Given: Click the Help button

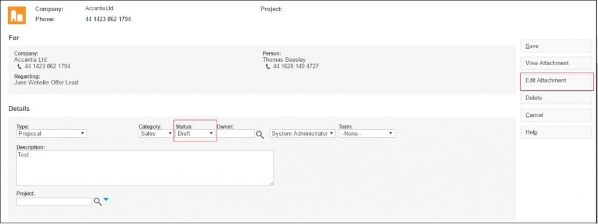Looking at the screenshot, I should [x=556, y=133].
